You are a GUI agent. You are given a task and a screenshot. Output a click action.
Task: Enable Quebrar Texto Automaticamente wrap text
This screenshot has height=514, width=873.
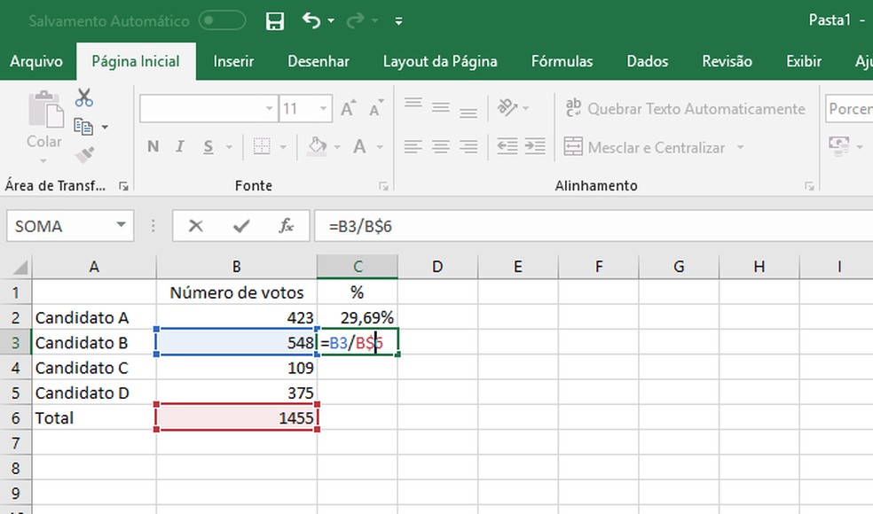[686, 108]
